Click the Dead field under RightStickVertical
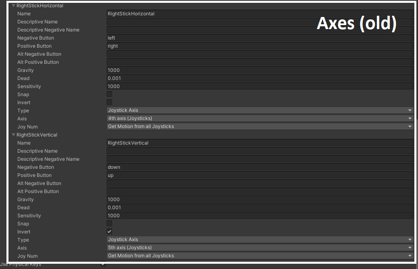The width and height of the screenshot is (418, 269). click(260, 208)
